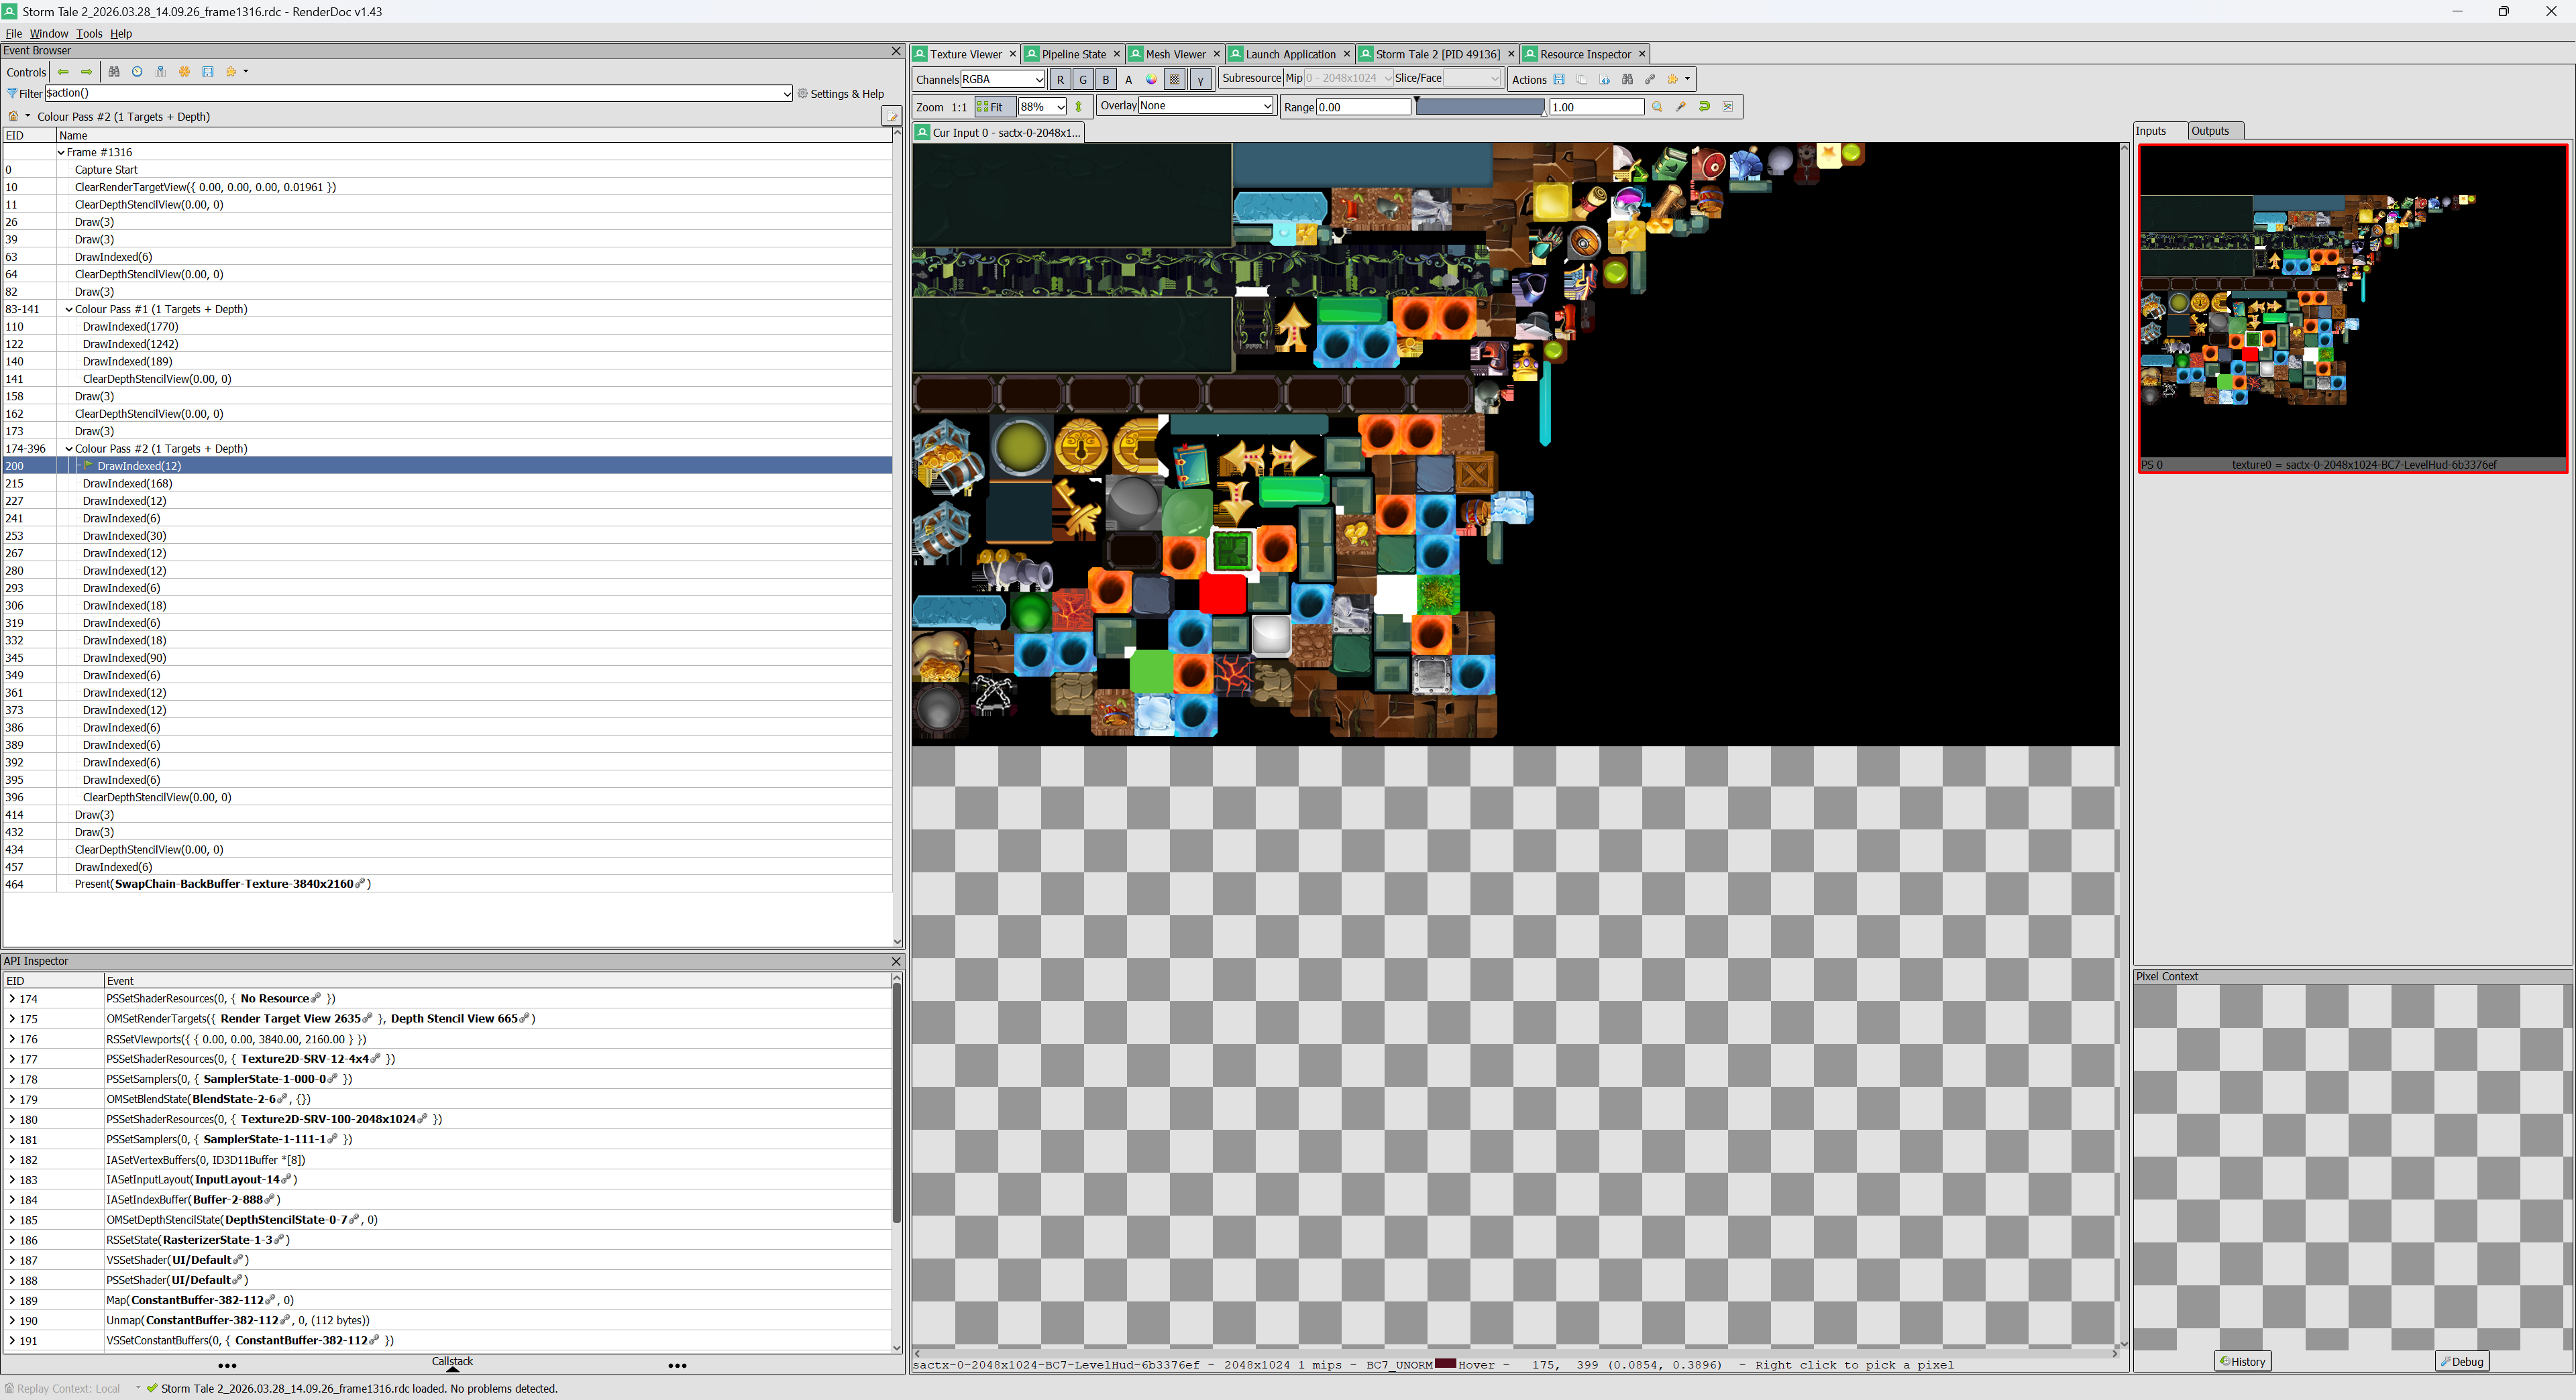The image size is (2576, 1400).
Task: Open the Tools menu
Action: (89, 33)
